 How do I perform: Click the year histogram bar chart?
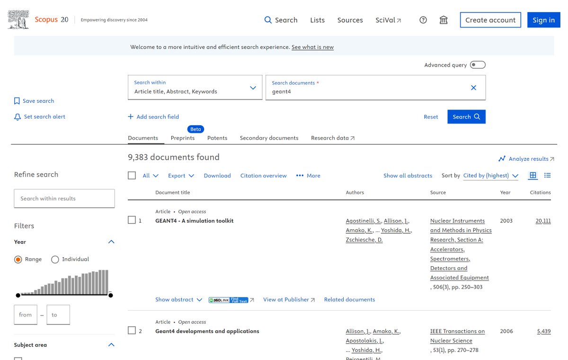point(64,282)
